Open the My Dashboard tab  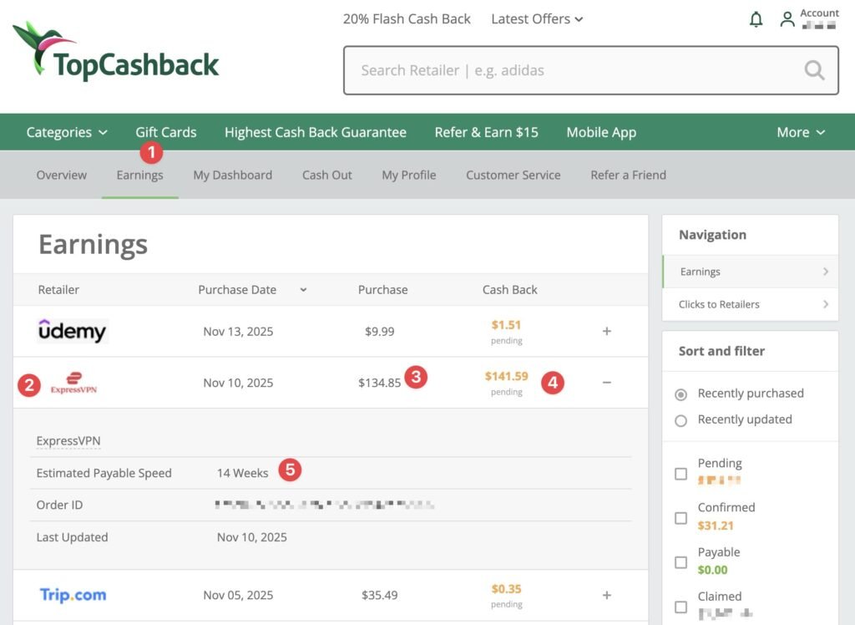click(x=232, y=175)
